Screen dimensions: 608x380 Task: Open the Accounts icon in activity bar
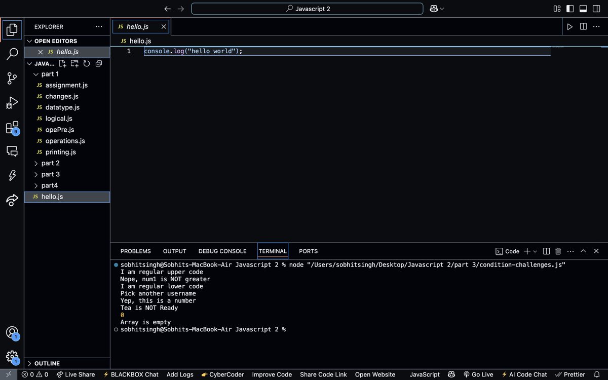[x=12, y=333]
